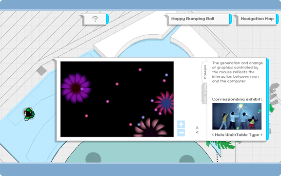The width and height of the screenshot is (281, 176).
Task: Switch to the How to play tab
Action: [205, 93]
